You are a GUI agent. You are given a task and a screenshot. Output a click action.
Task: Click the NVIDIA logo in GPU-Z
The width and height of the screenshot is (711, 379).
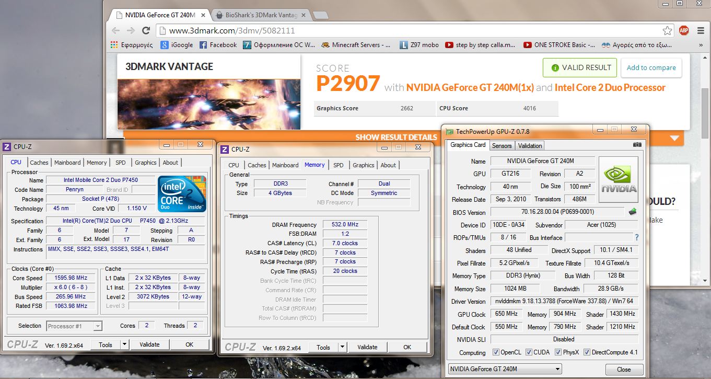[x=619, y=180]
